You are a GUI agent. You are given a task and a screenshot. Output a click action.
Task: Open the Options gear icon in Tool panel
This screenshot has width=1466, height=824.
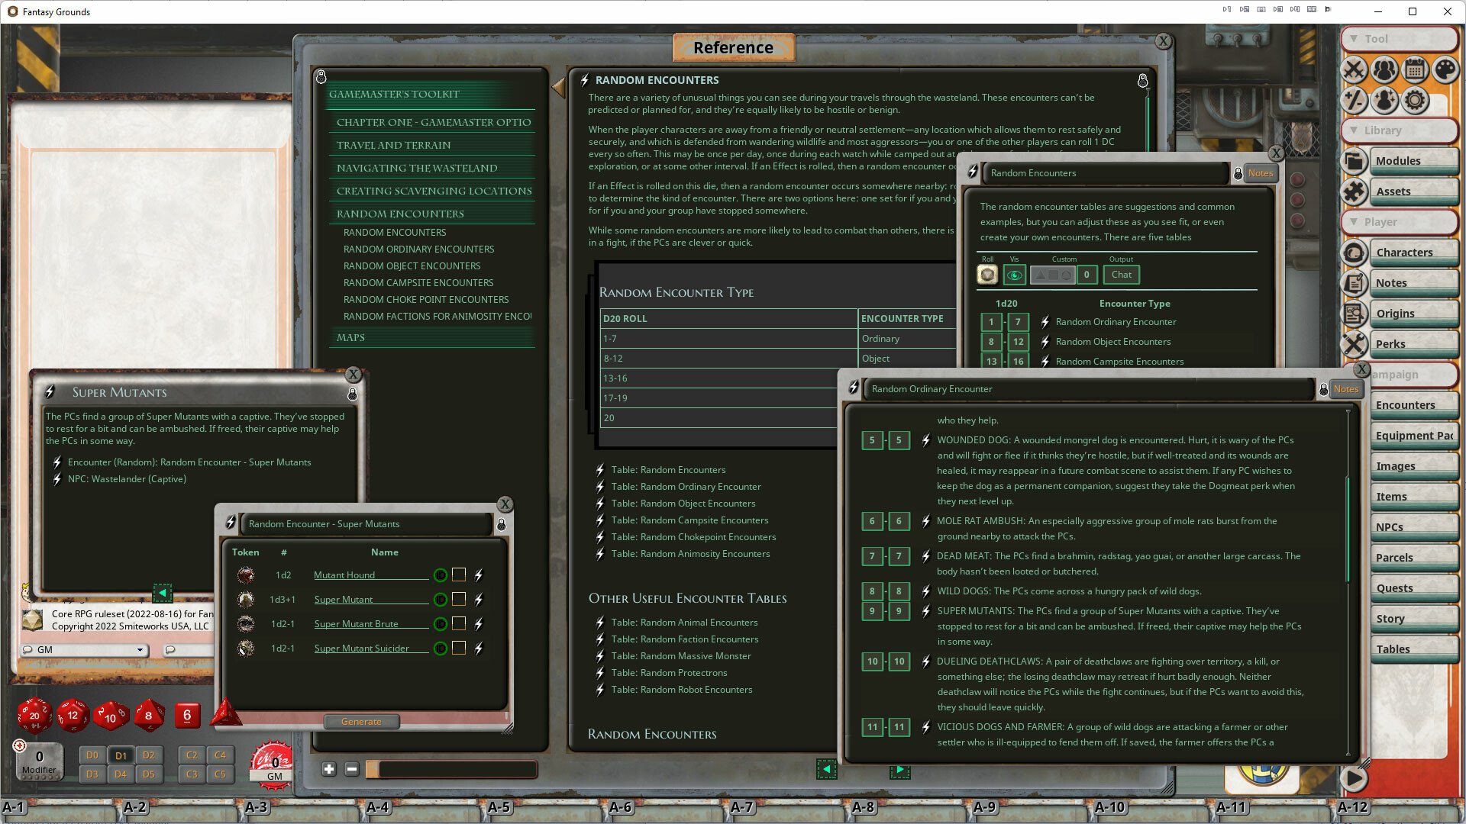[1414, 101]
